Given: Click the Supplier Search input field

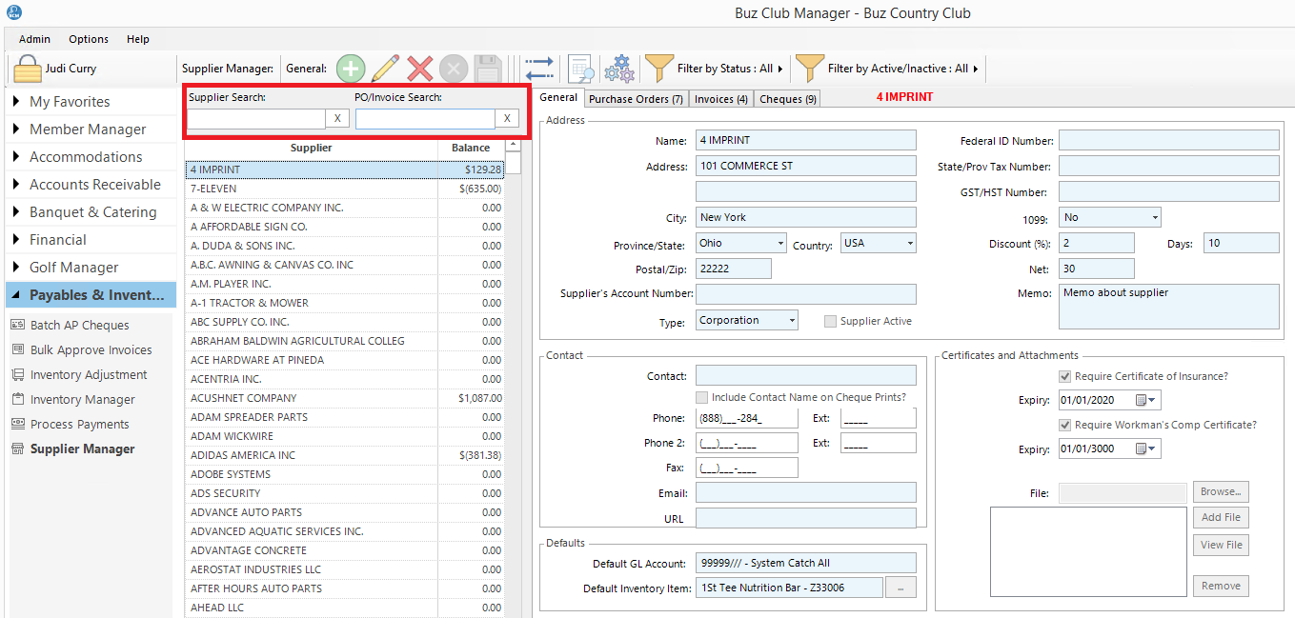Looking at the screenshot, I should pyautogui.click(x=255, y=118).
